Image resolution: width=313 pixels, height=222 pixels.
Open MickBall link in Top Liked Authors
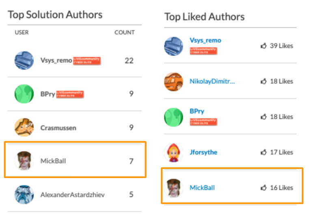coord(202,188)
